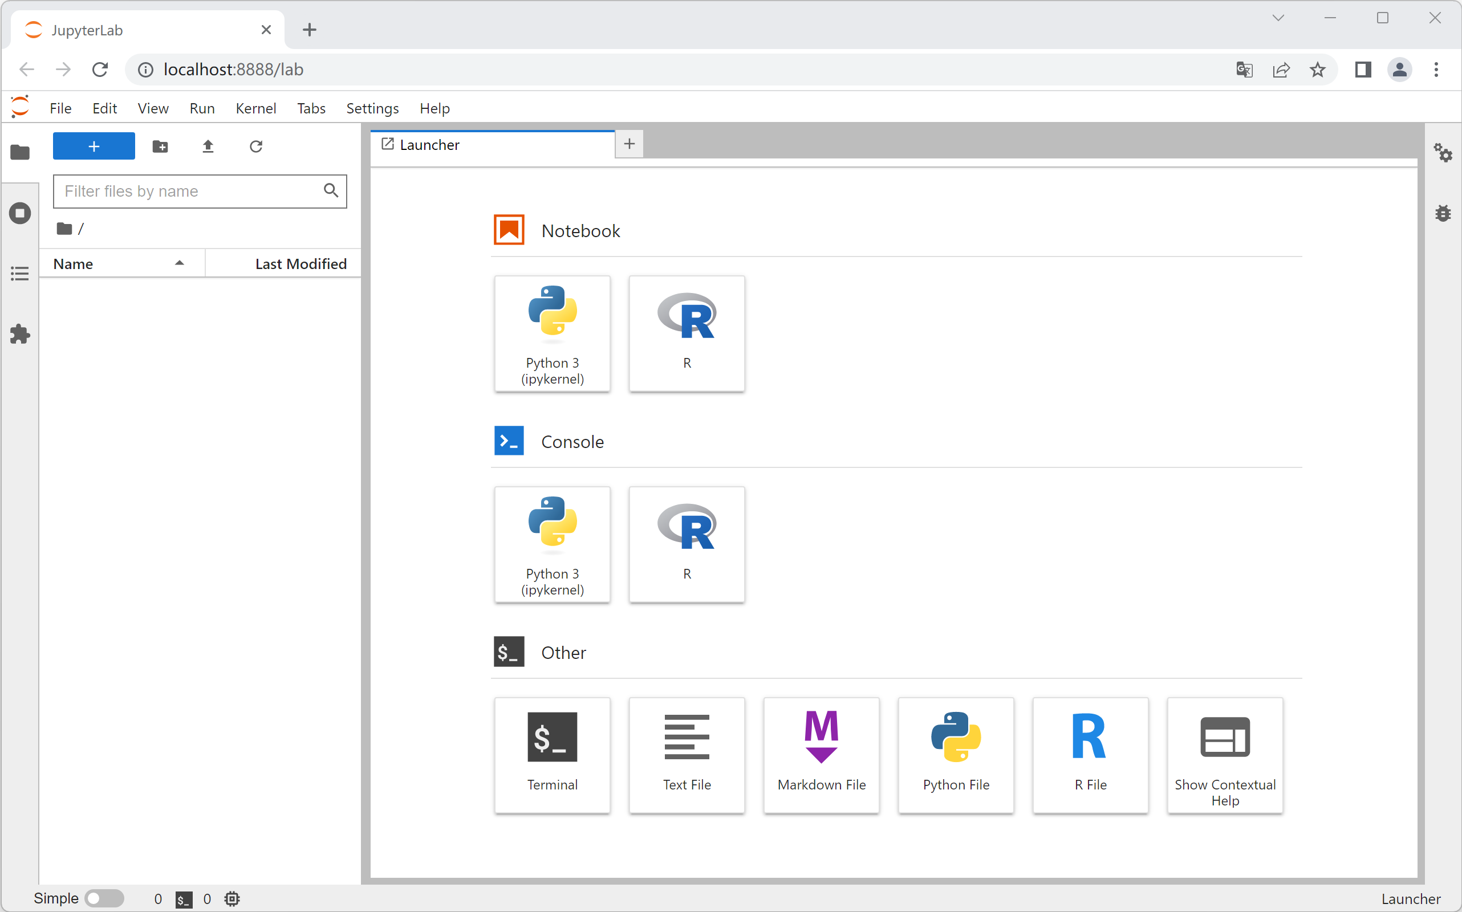The height and width of the screenshot is (912, 1462).
Task: Launch a new Terminal from Other
Action: pos(552,755)
